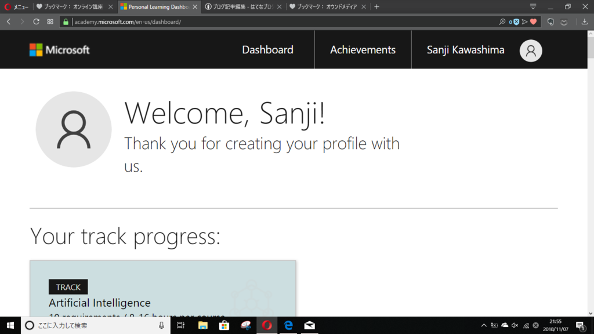Focus the academy.microsoft.com address field

tap(284, 22)
